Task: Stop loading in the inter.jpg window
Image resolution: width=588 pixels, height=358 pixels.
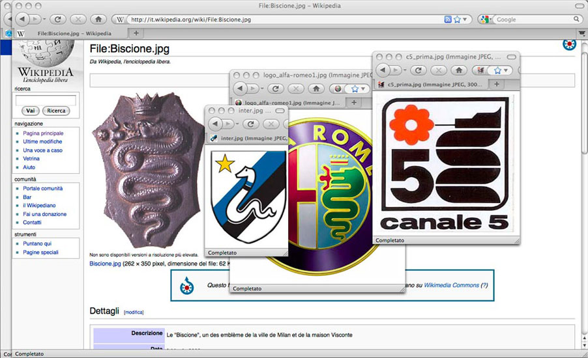Action: (271, 124)
